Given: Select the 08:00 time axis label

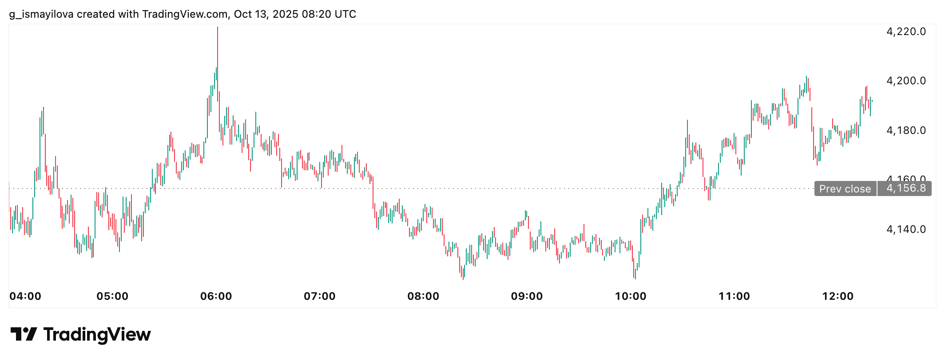Looking at the screenshot, I should tap(423, 296).
